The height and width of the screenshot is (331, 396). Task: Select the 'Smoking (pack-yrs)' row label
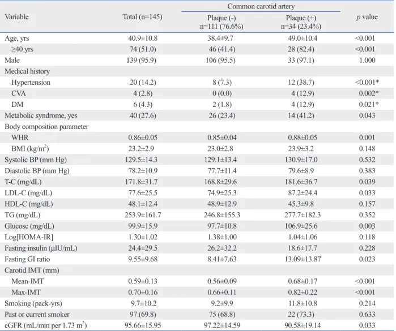[33, 303]
